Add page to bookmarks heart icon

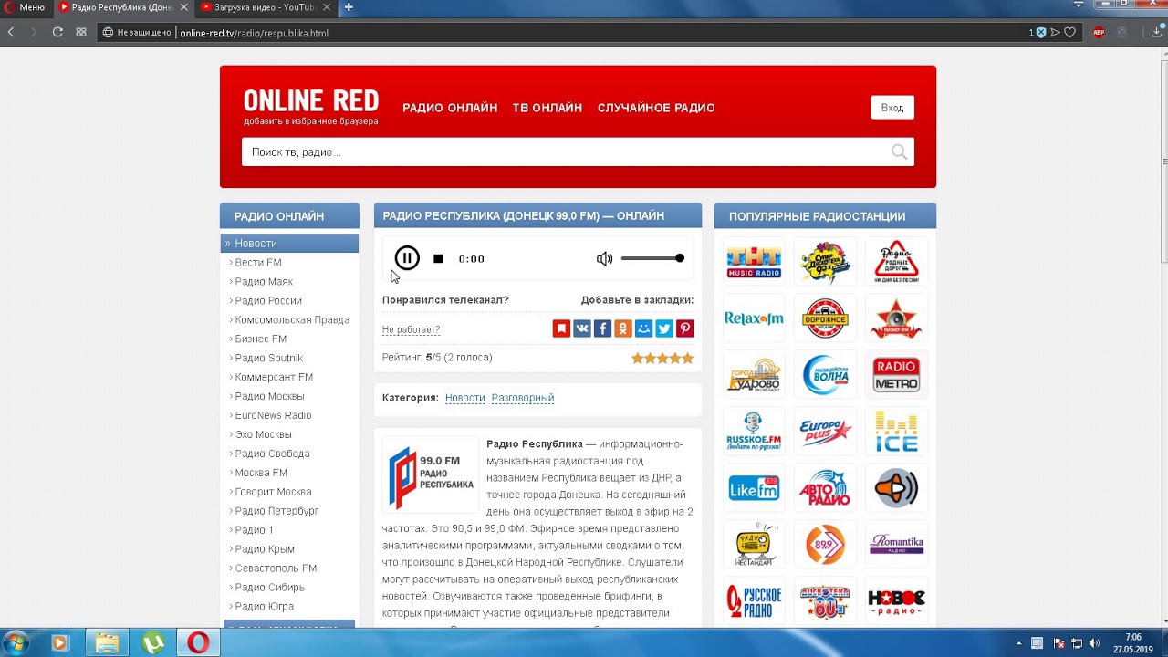pyautogui.click(x=1070, y=32)
